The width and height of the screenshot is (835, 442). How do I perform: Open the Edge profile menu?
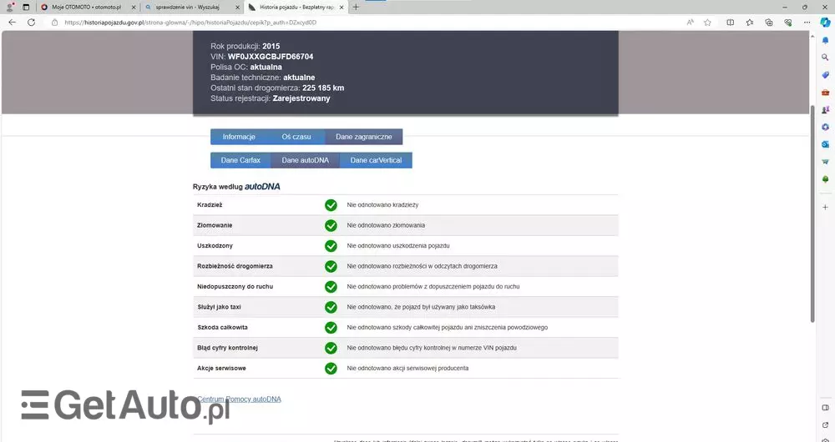[10, 7]
